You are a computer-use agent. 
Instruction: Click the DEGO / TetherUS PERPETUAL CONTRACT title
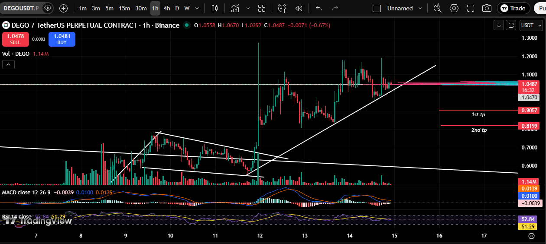coord(95,25)
